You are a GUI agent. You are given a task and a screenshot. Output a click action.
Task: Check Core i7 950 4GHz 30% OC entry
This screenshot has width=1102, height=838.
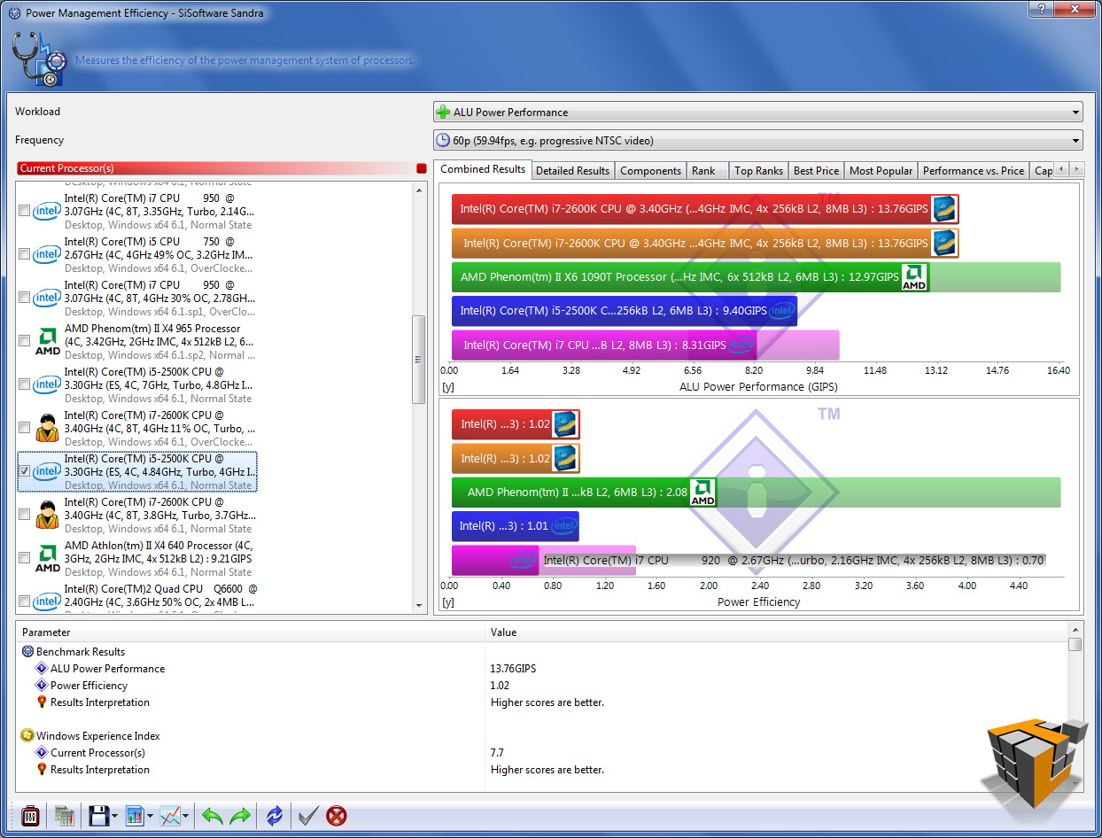click(x=24, y=298)
